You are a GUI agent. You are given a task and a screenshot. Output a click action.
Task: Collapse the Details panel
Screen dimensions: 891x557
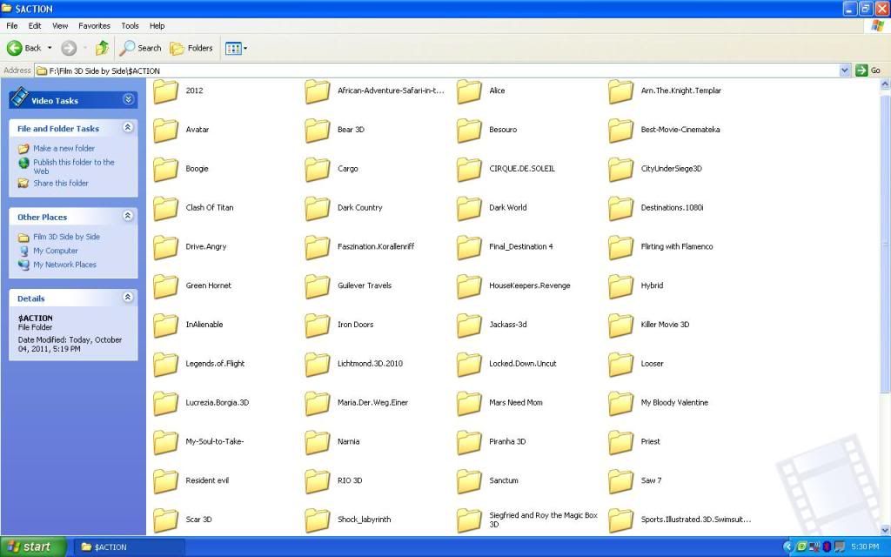pyautogui.click(x=128, y=297)
